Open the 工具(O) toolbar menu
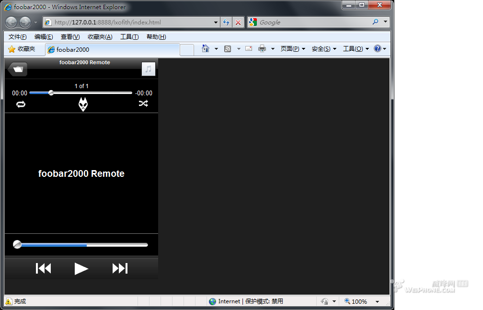Viewport: 483px width, 310px height. (356, 49)
